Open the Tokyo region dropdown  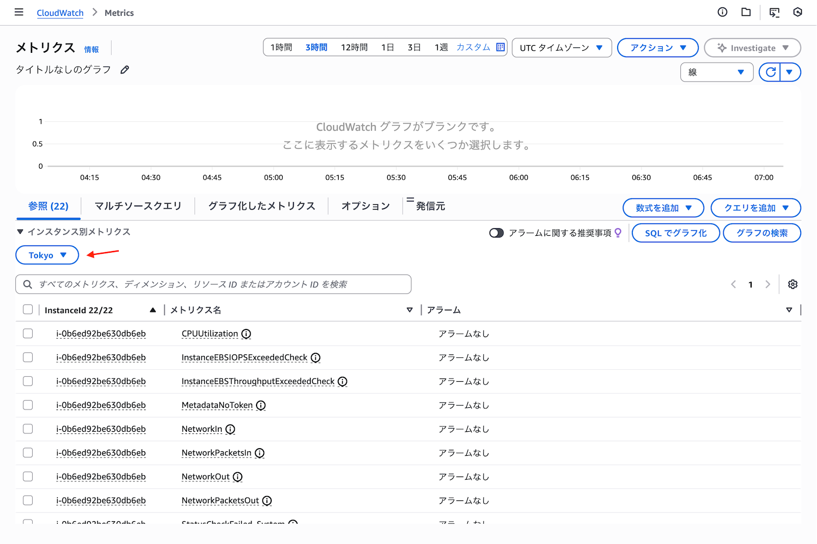click(47, 255)
